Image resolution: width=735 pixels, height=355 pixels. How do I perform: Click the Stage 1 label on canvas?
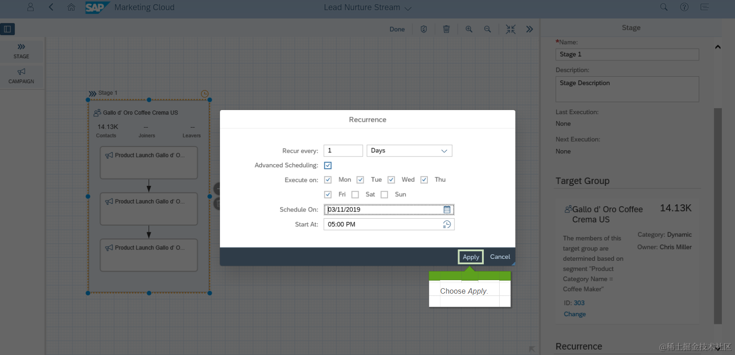click(108, 93)
